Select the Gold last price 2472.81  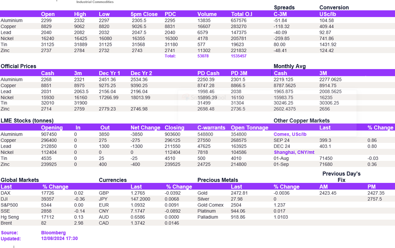tap(239, 193)
